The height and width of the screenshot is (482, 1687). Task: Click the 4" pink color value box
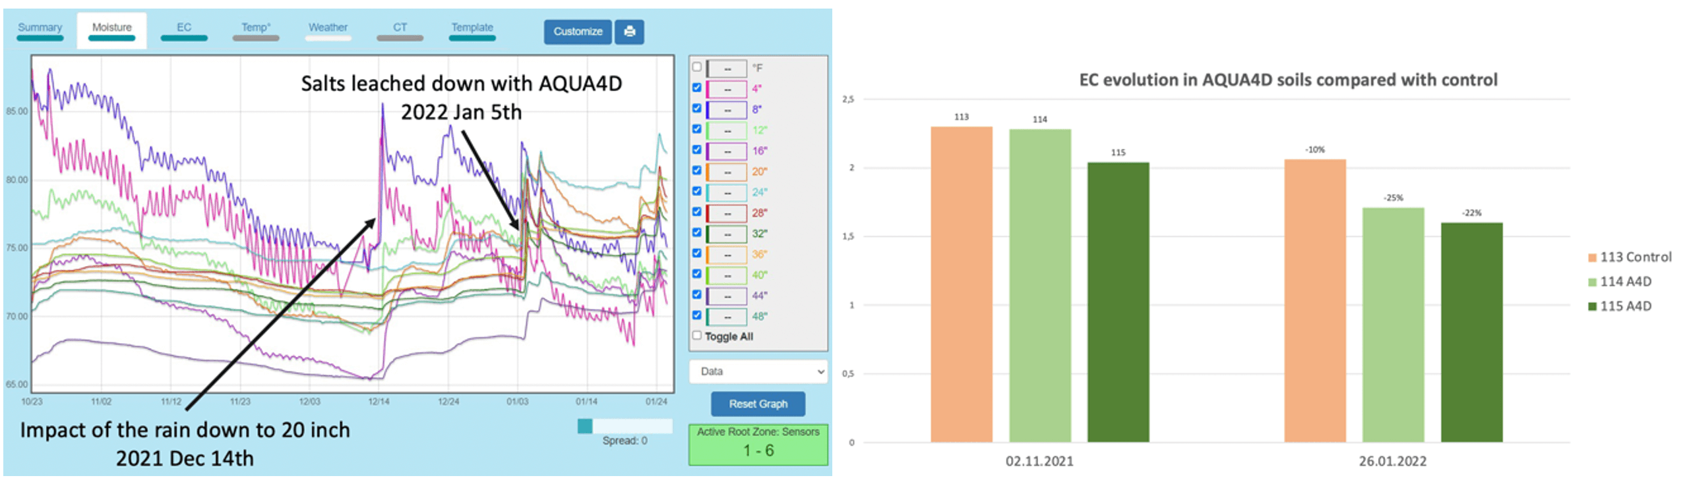(x=727, y=89)
